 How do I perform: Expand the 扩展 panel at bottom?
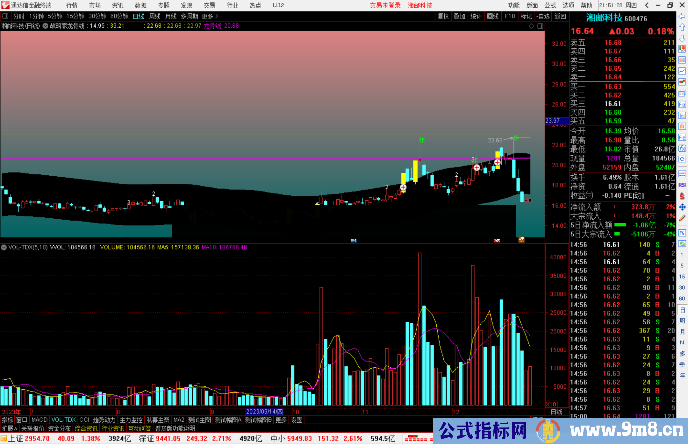(9, 428)
